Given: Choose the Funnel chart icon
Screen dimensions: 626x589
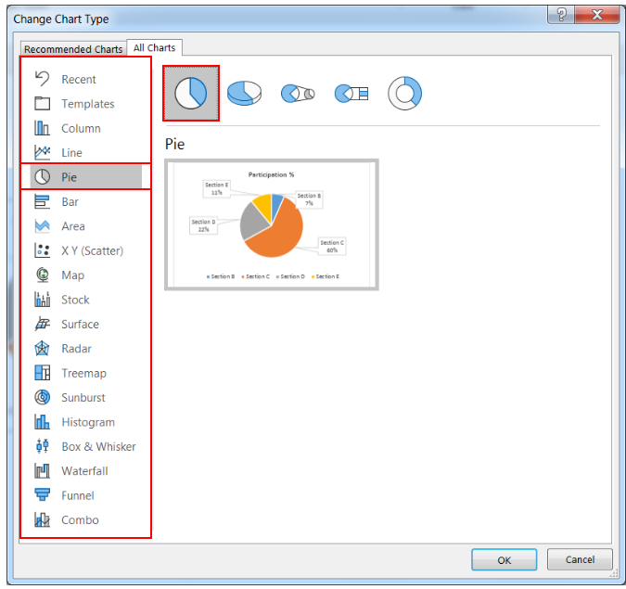Looking at the screenshot, I should click(42, 495).
